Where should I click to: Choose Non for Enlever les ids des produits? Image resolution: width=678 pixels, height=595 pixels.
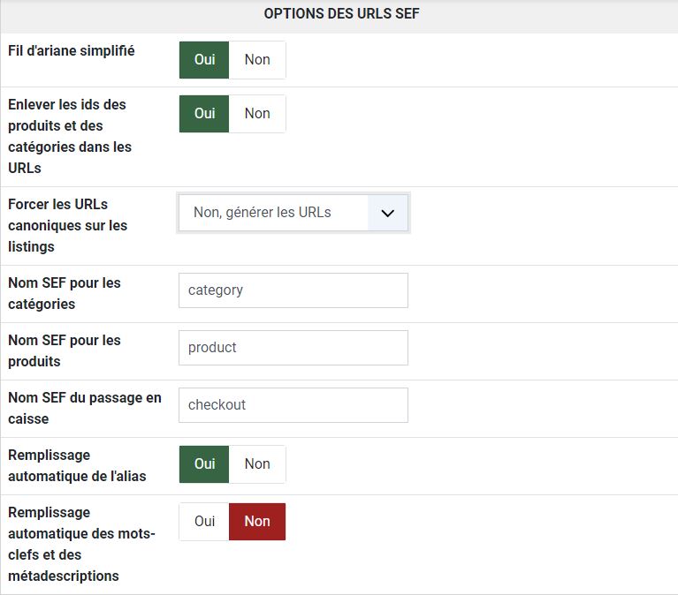(x=257, y=114)
